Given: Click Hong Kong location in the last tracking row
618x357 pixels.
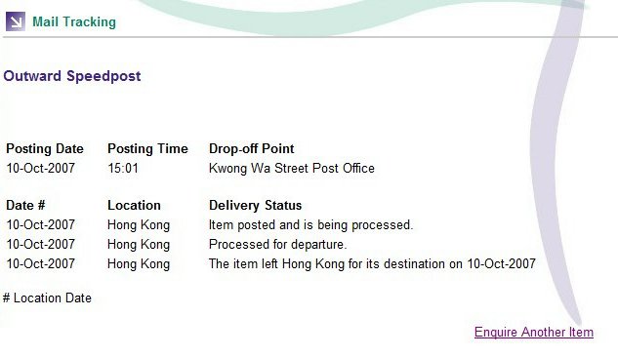Looking at the screenshot, I should pos(139,263).
